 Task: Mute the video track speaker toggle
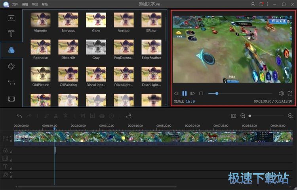pyautogui.click(x=11, y=136)
